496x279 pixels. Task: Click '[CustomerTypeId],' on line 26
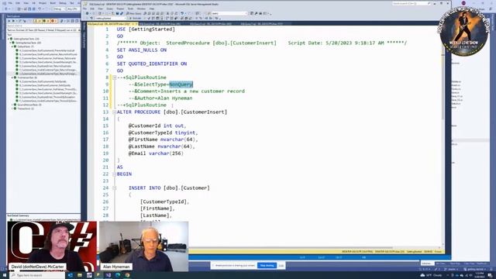coord(164,201)
